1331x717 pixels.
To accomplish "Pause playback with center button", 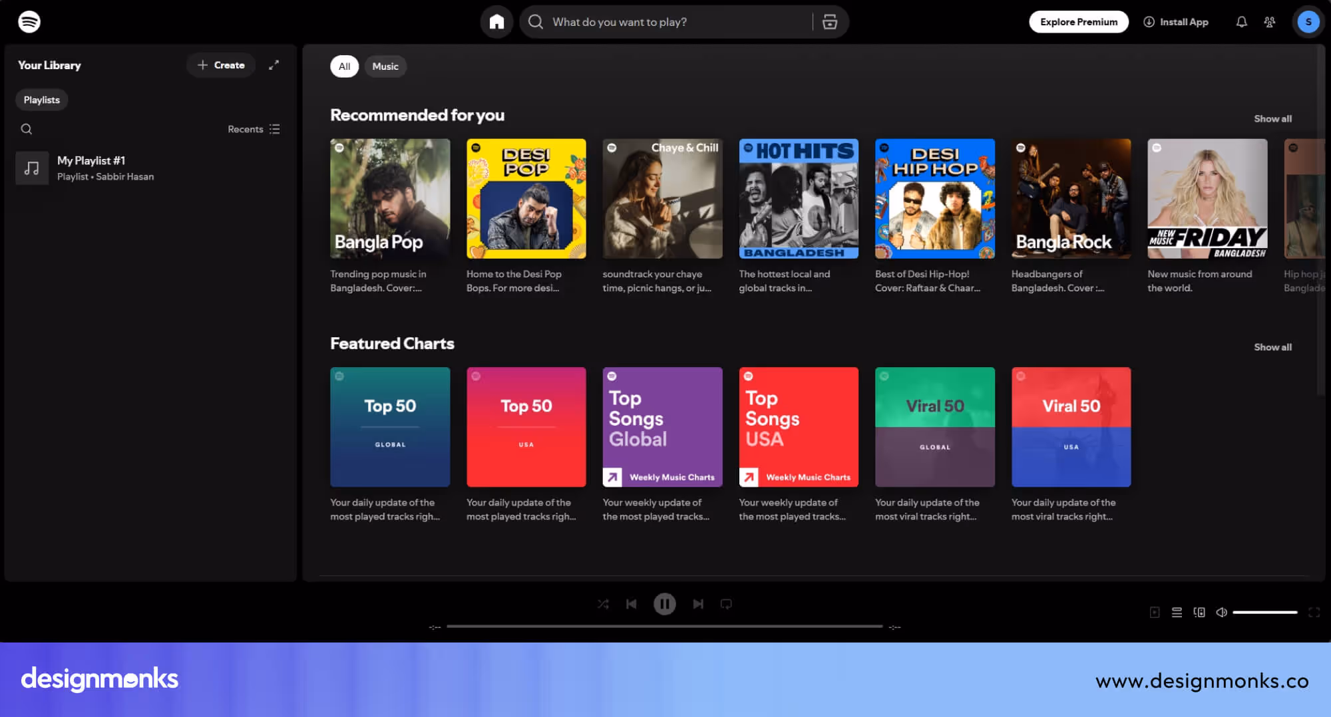I will (x=664, y=604).
